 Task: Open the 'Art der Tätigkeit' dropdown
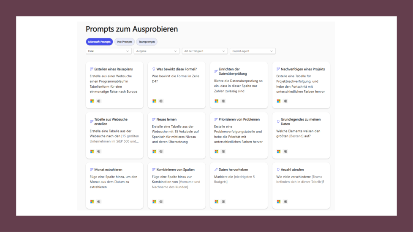point(205,51)
